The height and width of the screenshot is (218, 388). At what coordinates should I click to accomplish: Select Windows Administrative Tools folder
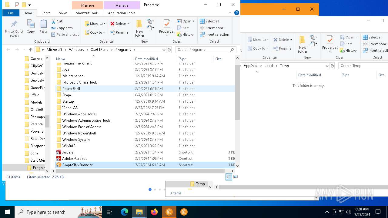pos(145,121)
